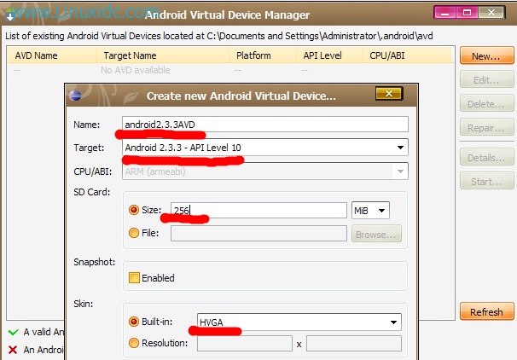Close the Create new Android Virtual Device dialog
Viewport: 517px width, 360px height.
pos(389,94)
